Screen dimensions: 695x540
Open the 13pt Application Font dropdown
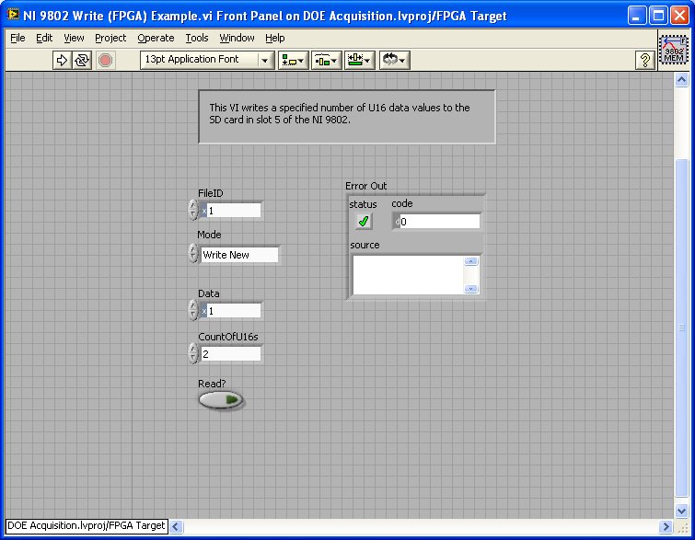coord(207,60)
